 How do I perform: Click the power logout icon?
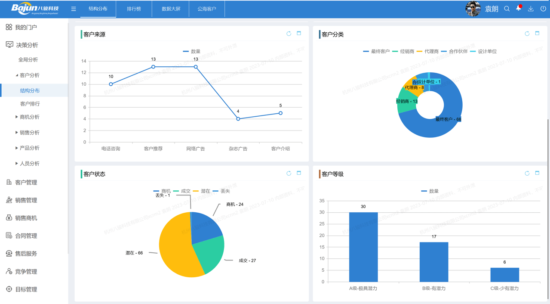(543, 9)
